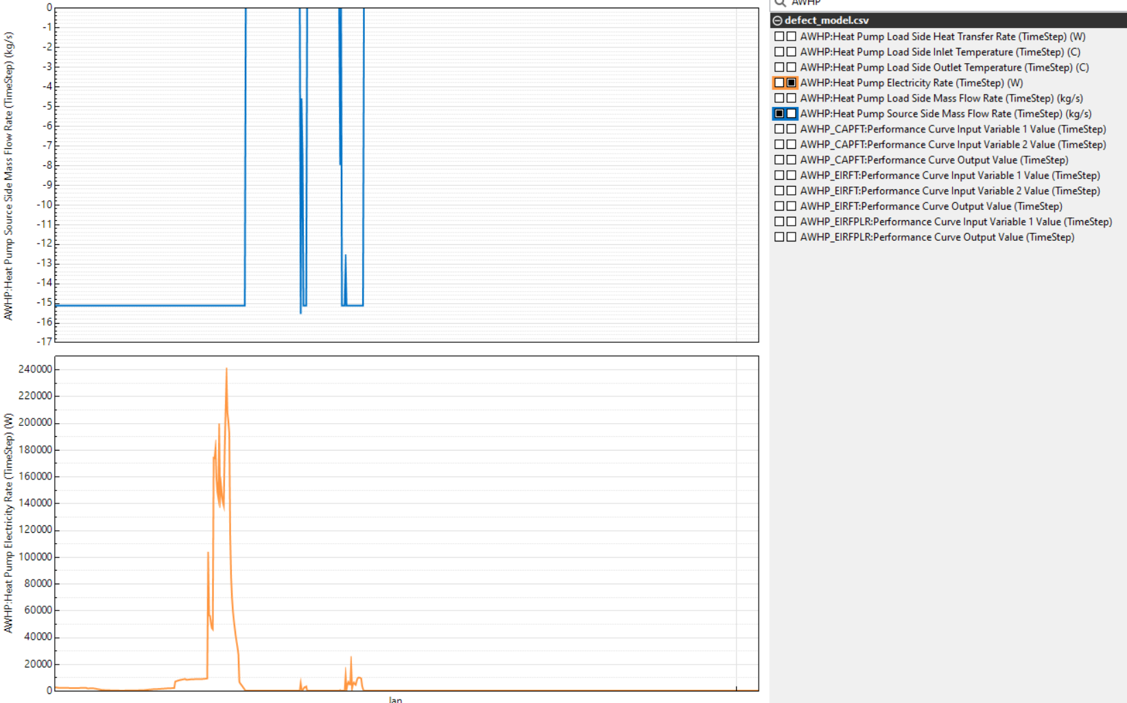Tick first checkbox for AWHP_CAPFT Input Variable 1
1127x703 pixels.
pos(779,129)
